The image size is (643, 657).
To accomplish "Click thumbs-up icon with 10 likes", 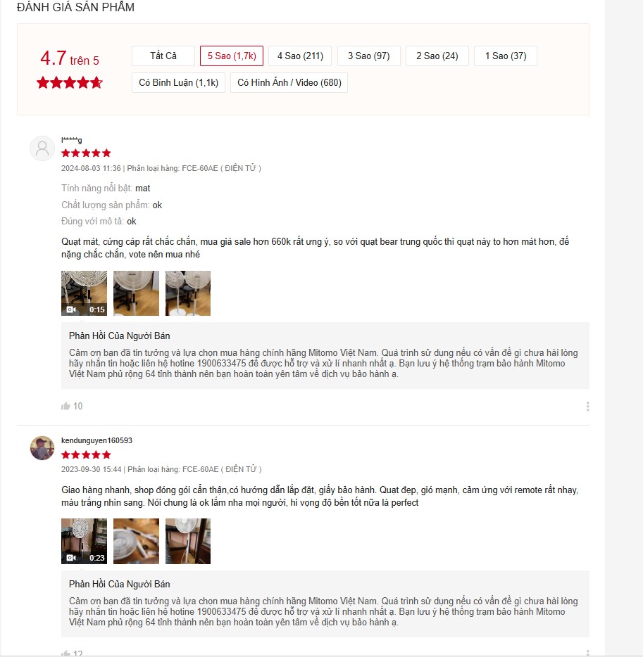I will pyautogui.click(x=65, y=406).
